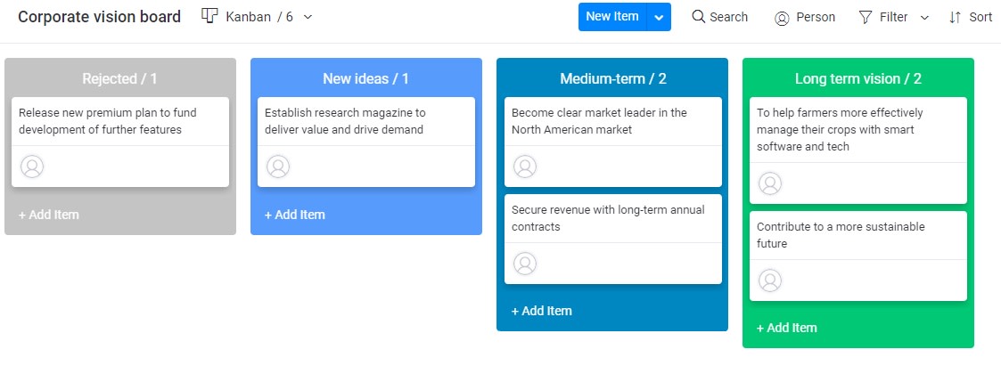The height and width of the screenshot is (374, 1001).
Task: Assign person on 'To help farmers' card
Action: pos(770,183)
